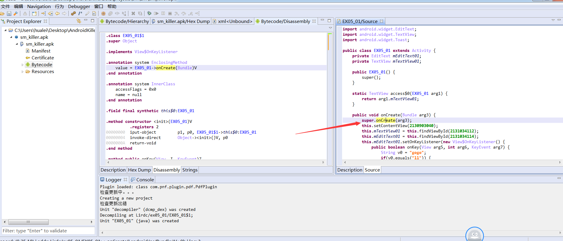Close the EX05_01/Source tab

pos(381,21)
